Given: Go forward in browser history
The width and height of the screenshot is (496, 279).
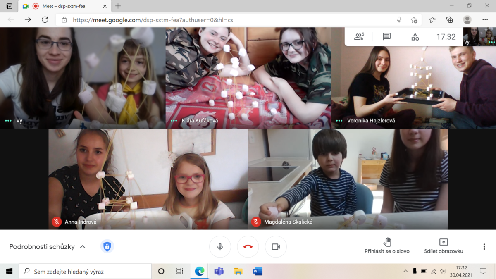Looking at the screenshot, I should point(28,20).
